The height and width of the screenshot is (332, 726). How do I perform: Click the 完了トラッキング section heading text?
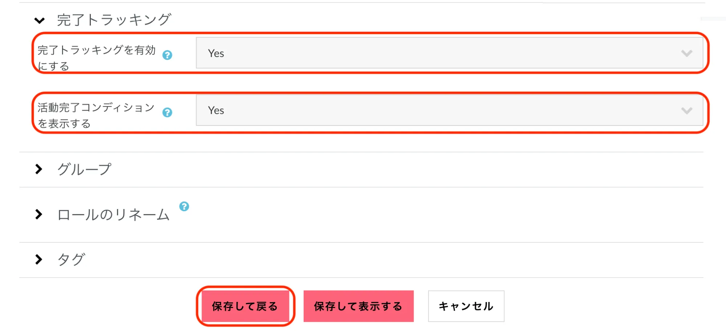coord(114,20)
